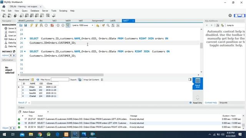Screen dimensions: 246x138
Task: Switch to the dblab03_practice query tab
Action: click(x=26, y=21)
